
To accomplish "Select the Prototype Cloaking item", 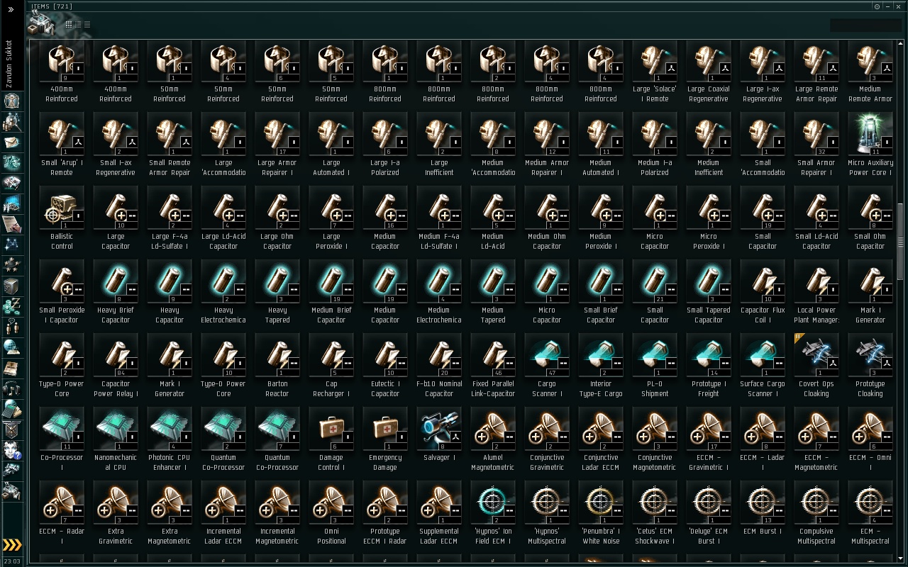I will [x=870, y=366].
